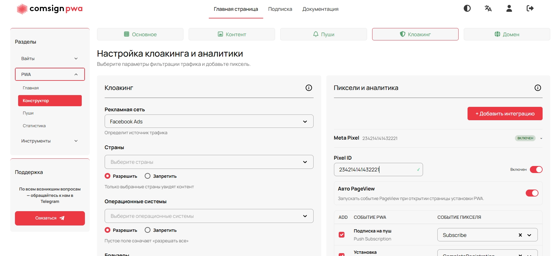Click the info icon in Клоакинг panel

tap(309, 88)
